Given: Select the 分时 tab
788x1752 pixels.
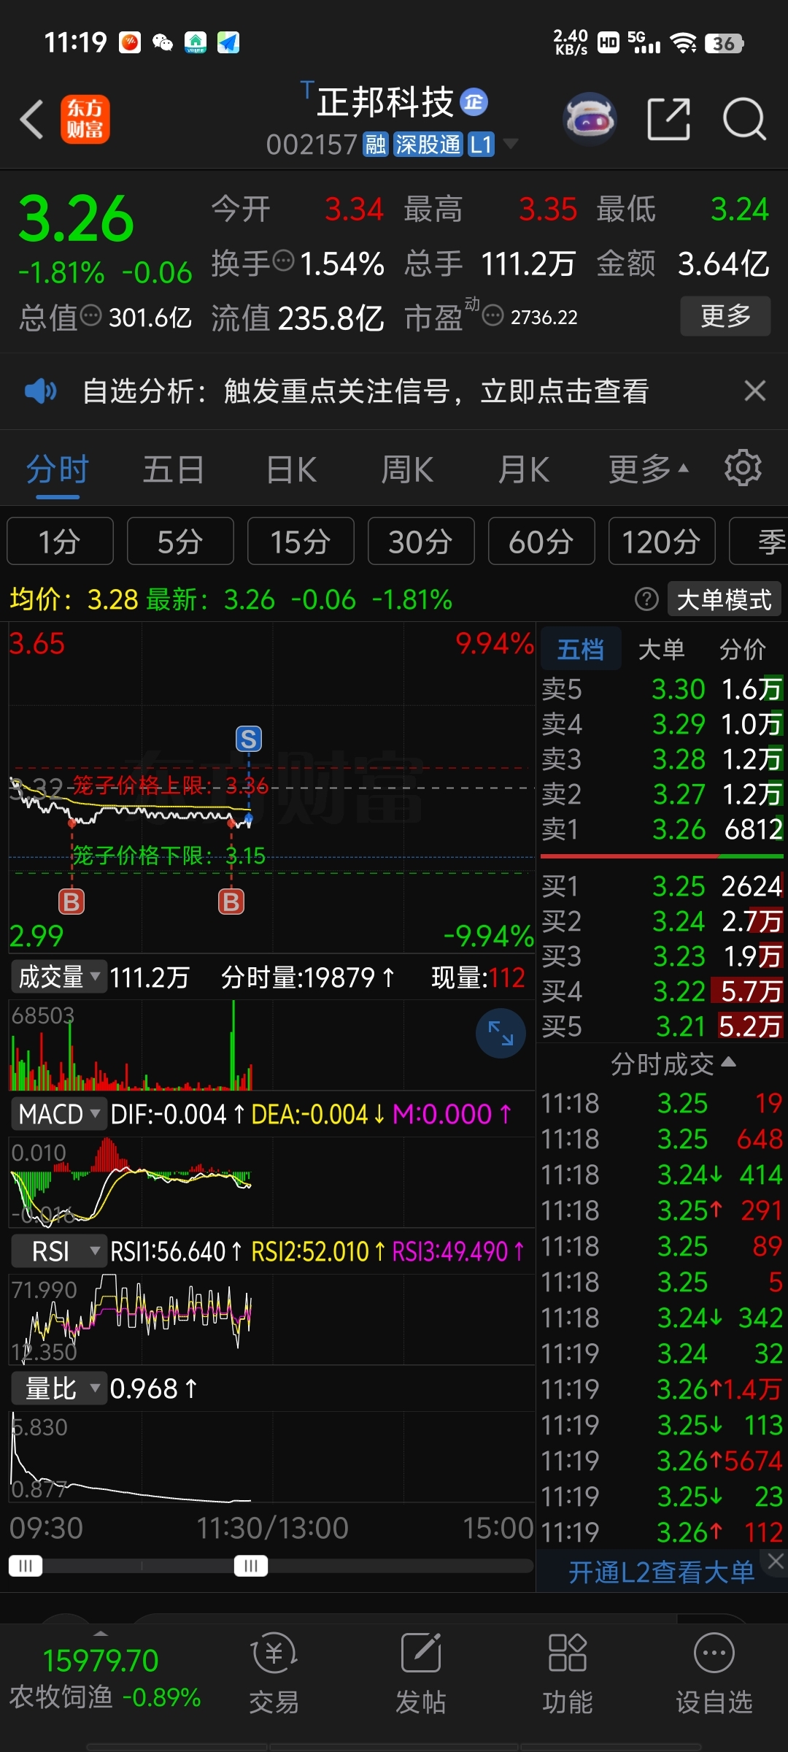Looking at the screenshot, I should click(58, 469).
